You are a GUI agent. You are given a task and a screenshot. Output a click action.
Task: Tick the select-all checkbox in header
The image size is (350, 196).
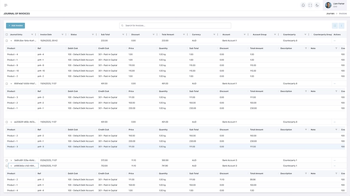7,35
